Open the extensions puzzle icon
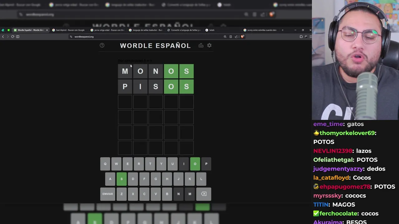Image resolution: width=399 pixels, height=224 pixels. click(x=301, y=37)
